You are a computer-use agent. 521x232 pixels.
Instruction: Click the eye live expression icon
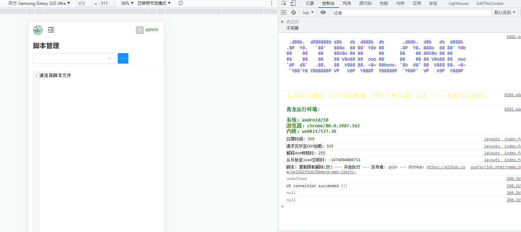coord(323,12)
